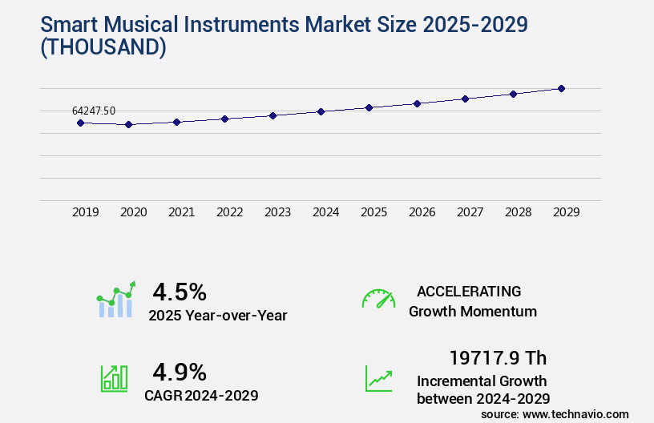Click the bar chart icon beside 4.5%
The image size is (654, 423).
(x=116, y=300)
